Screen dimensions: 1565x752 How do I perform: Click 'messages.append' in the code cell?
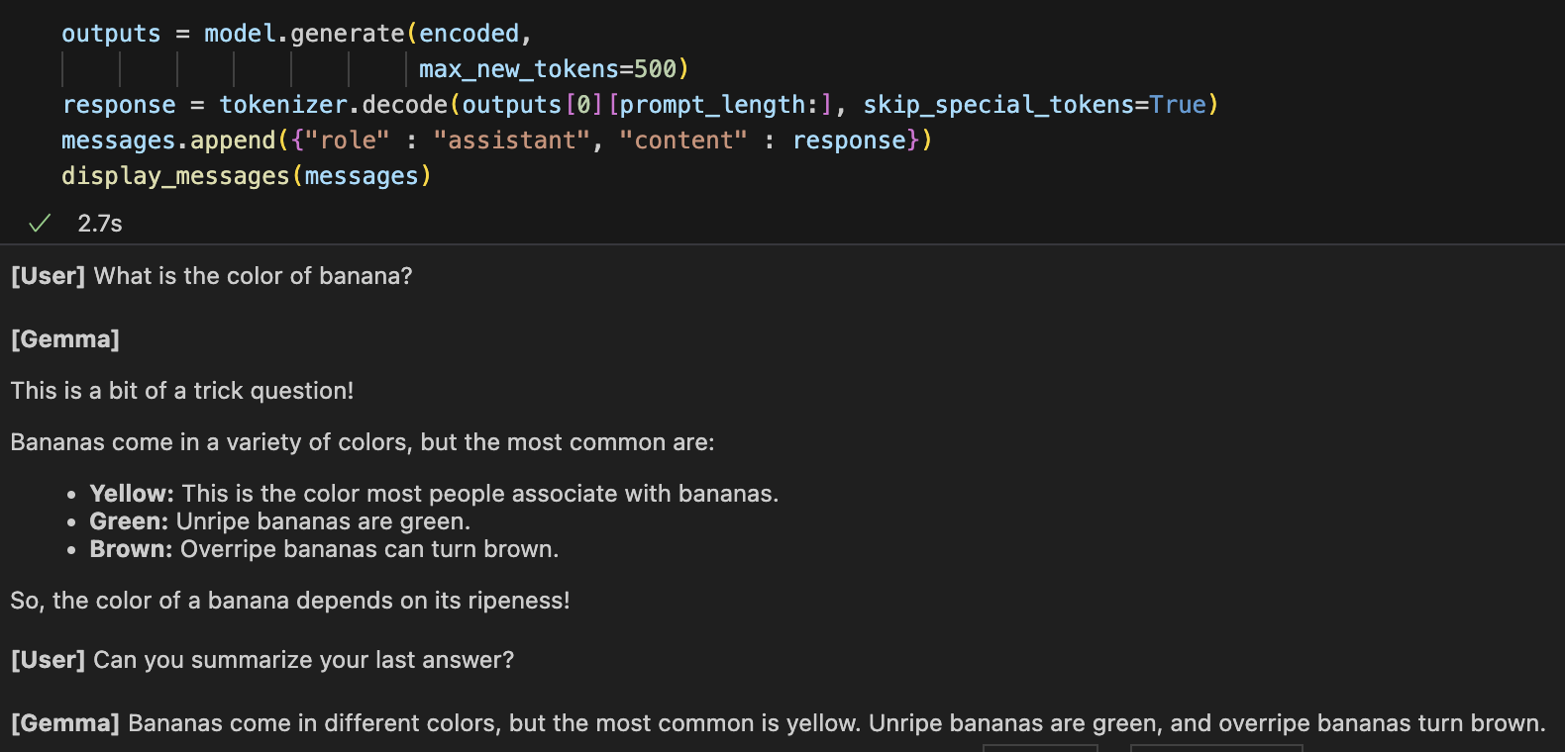(168, 141)
